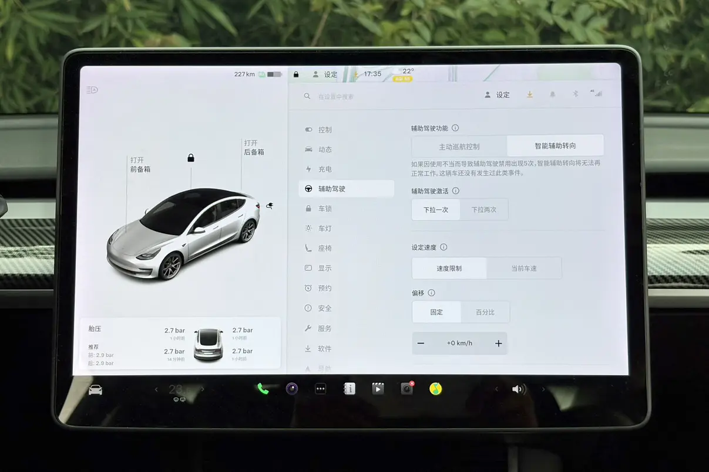Choose 下拉两次 for autopilot activation
The height and width of the screenshot is (472, 709).
pos(484,209)
